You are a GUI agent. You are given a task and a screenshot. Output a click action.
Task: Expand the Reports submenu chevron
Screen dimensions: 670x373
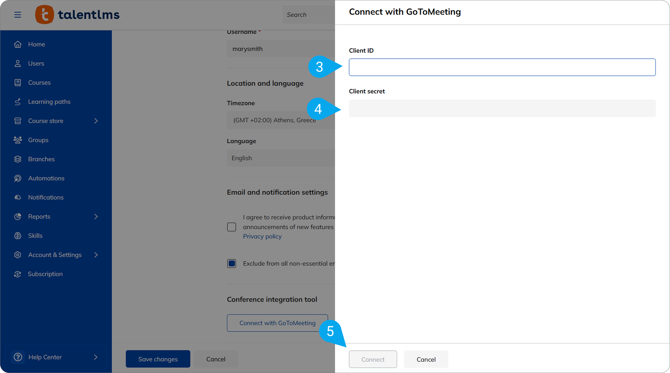coord(96,216)
